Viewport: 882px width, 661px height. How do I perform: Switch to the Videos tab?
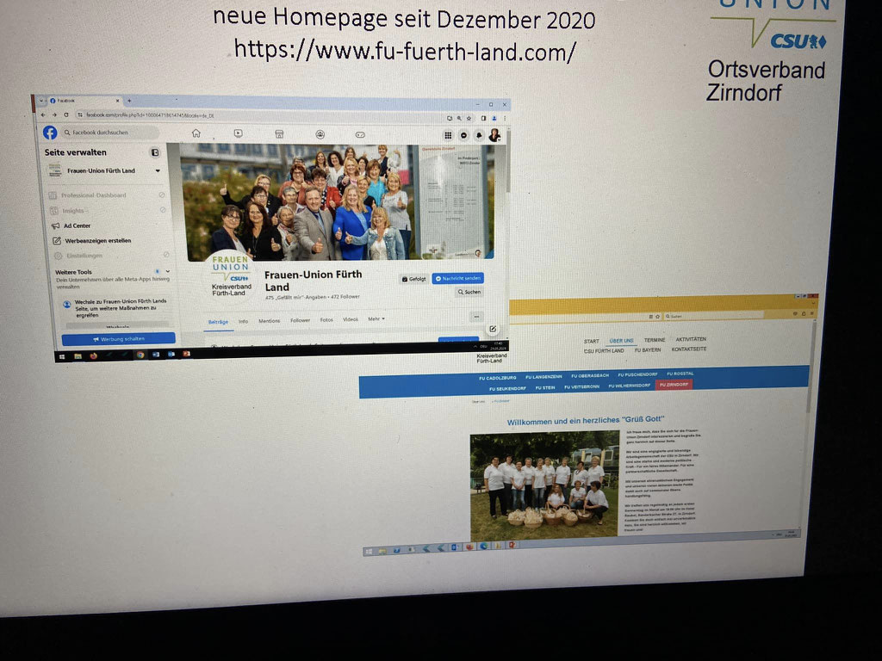(x=351, y=319)
